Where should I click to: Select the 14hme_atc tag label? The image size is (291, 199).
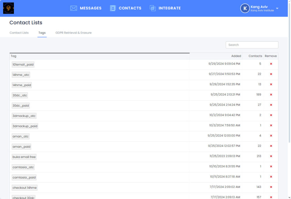[20, 75]
